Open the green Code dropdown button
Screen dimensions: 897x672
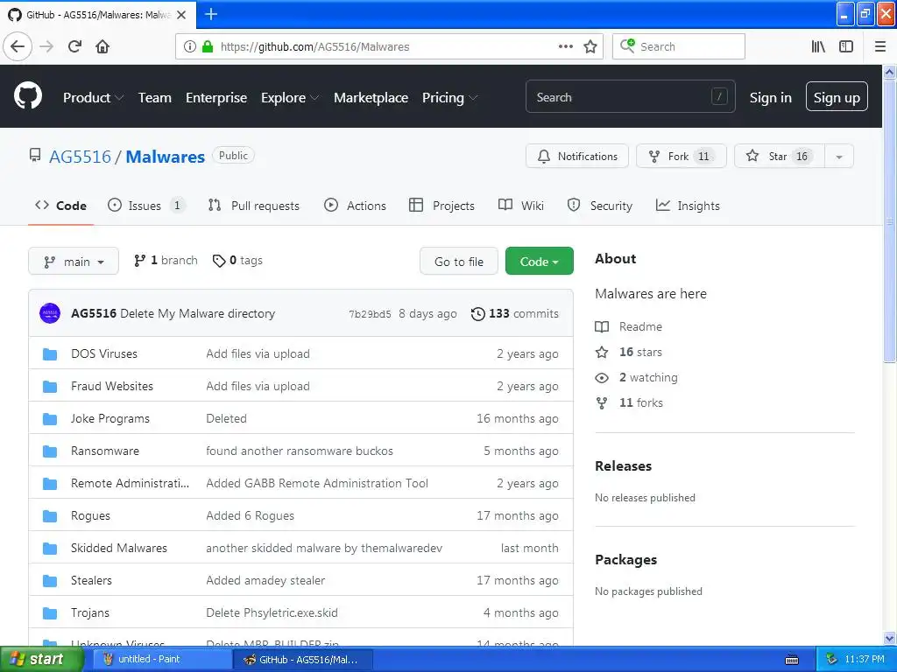539,261
